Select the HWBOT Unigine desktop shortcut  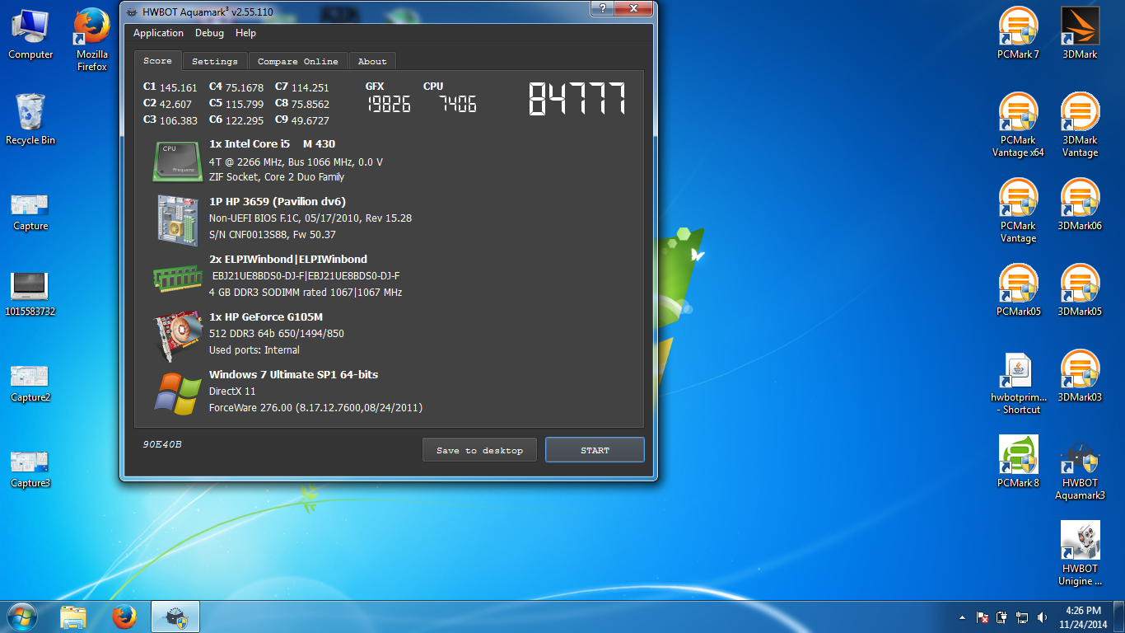[1081, 554]
